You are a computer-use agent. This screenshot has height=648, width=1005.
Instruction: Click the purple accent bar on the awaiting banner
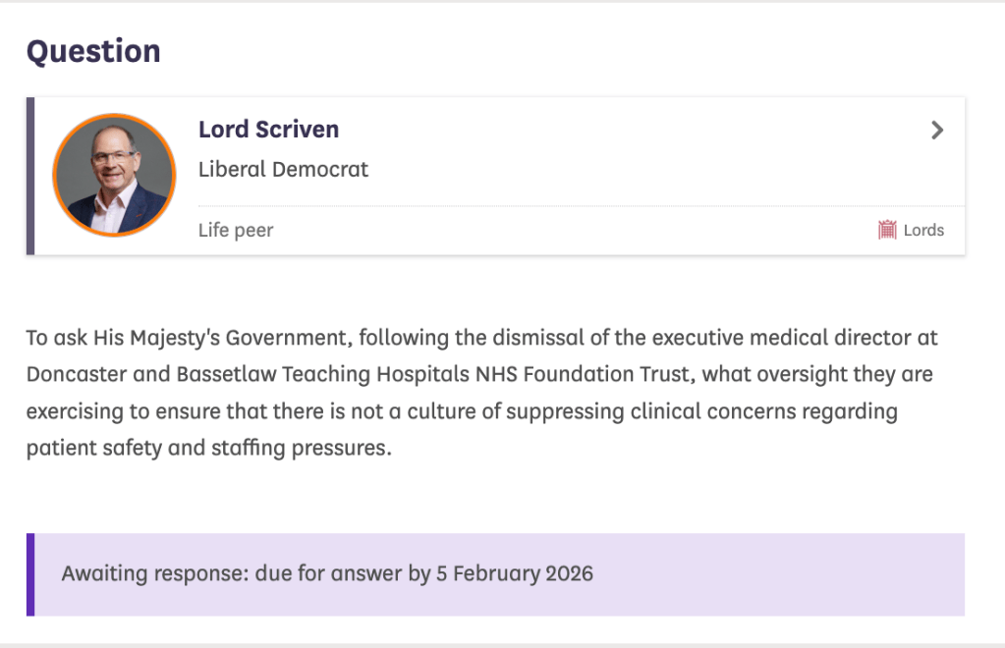click(x=30, y=574)
